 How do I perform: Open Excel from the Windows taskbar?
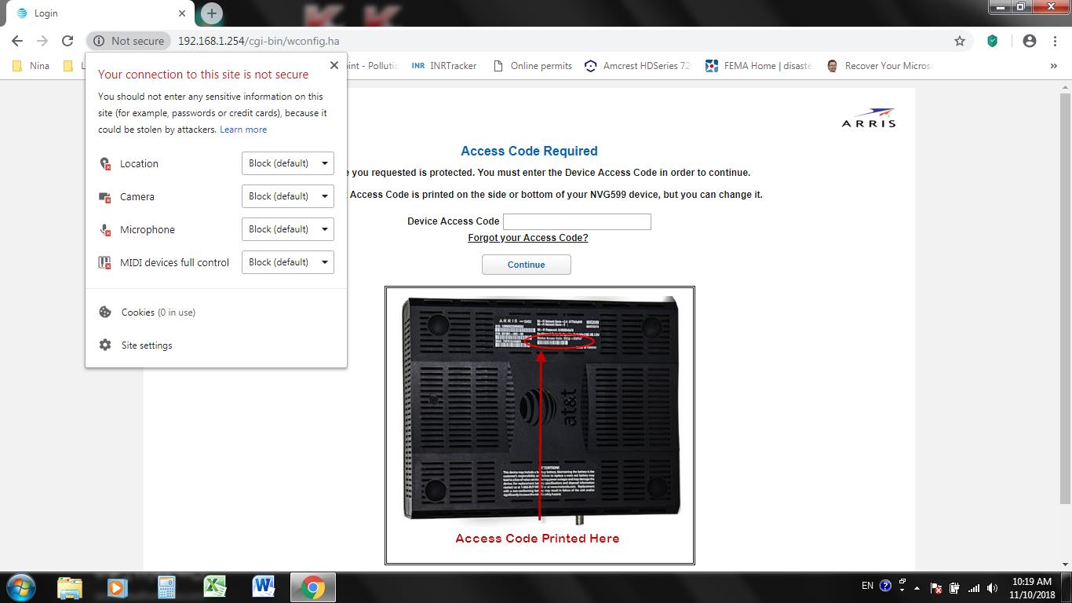214,587
